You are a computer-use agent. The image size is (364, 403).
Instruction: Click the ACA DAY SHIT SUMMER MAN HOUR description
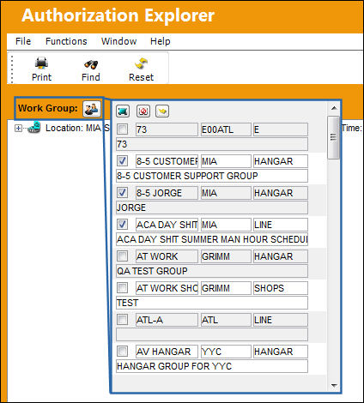pos(212,239)
